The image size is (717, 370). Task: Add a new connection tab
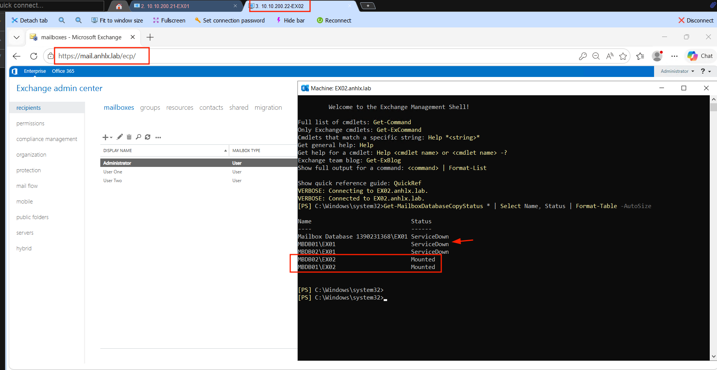pyautogui.click(x=368, y=6)
